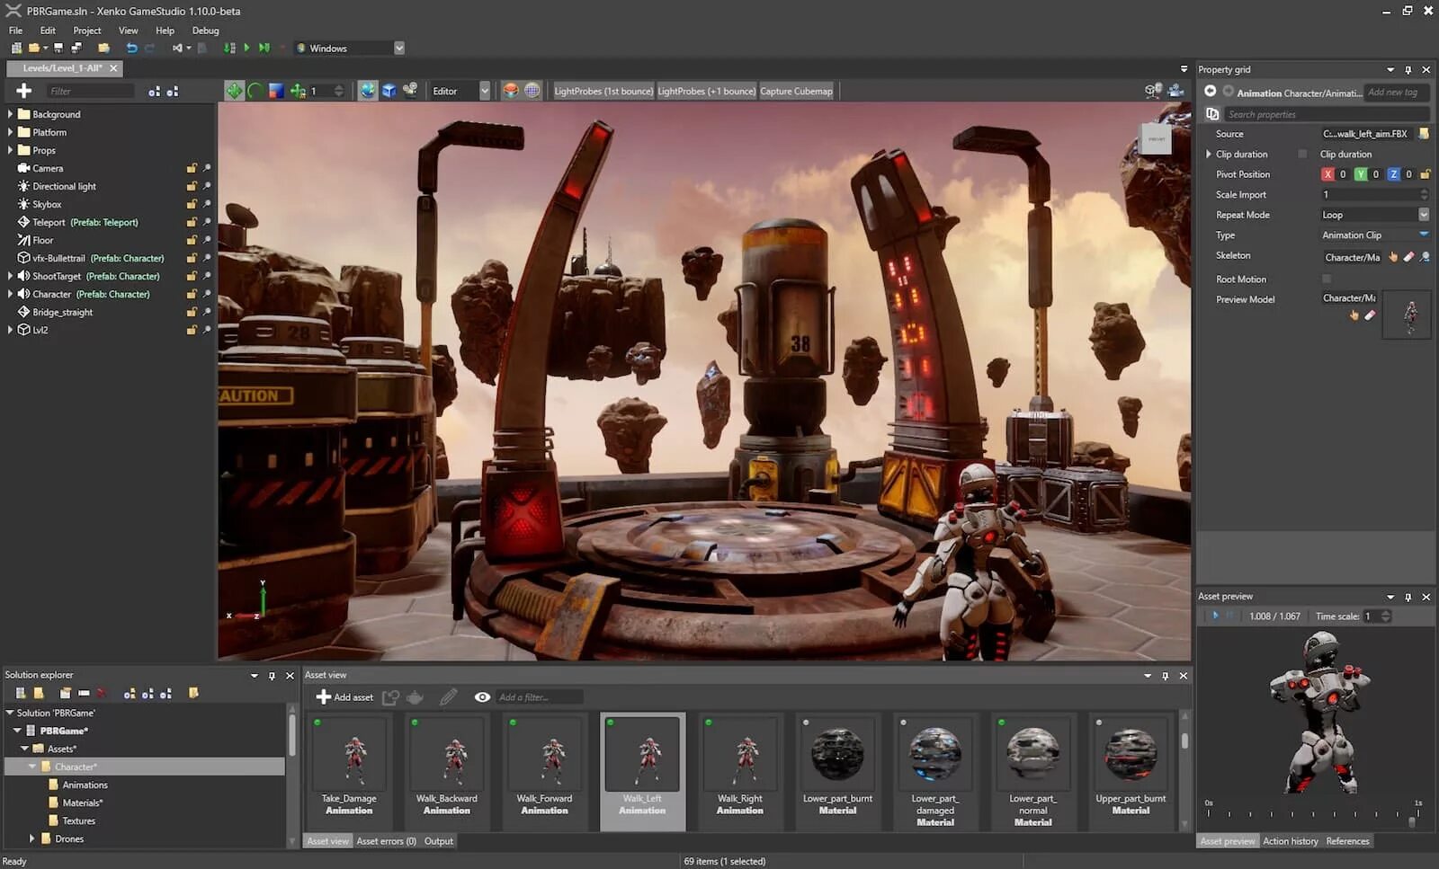This screenshot has height=869, width=1439.
Task: Click the plus icon to add entity
Action: coord(24,91)
